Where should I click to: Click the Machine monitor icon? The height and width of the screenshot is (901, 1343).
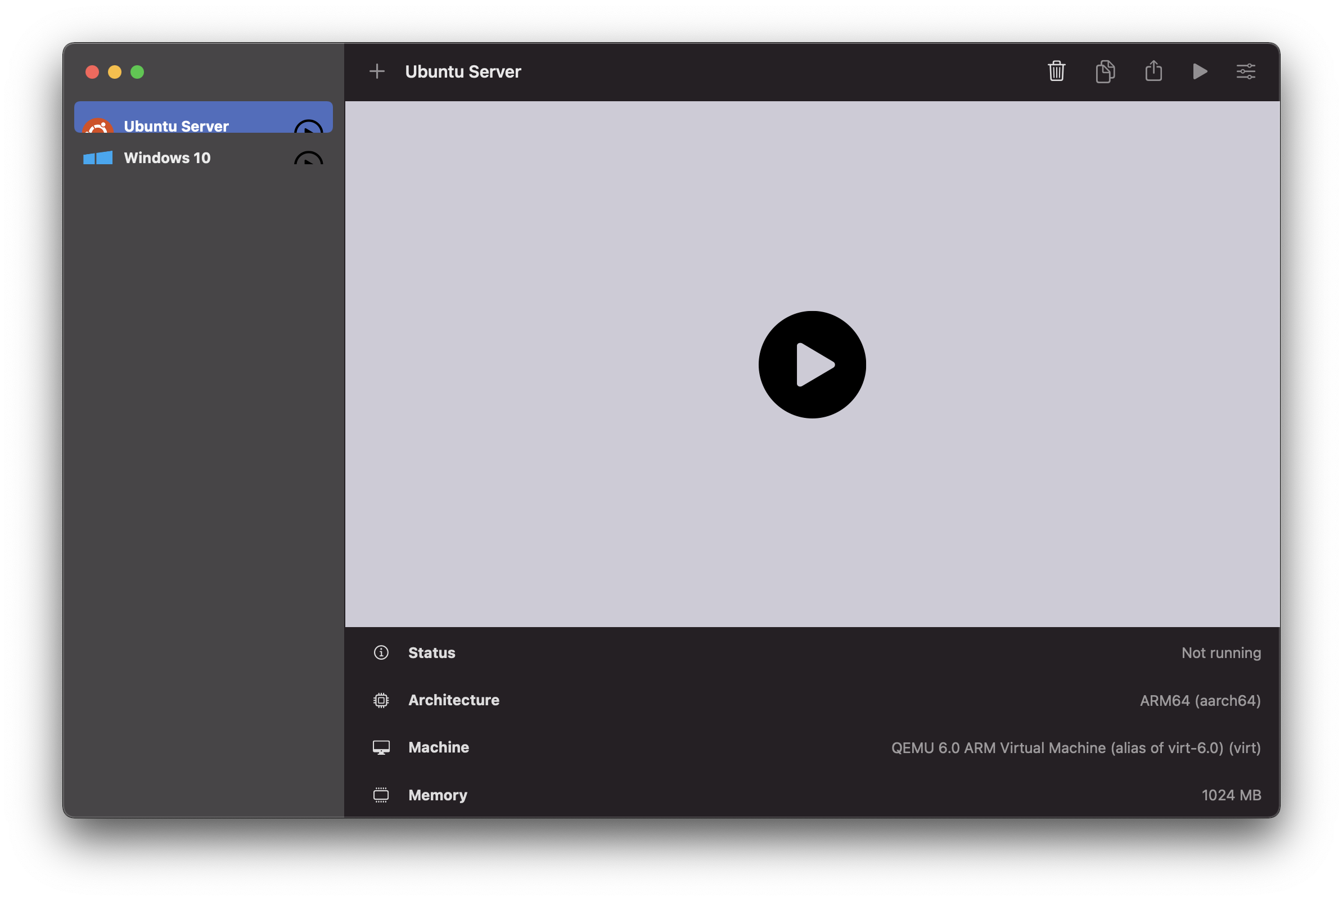click(x=381, y=747)
